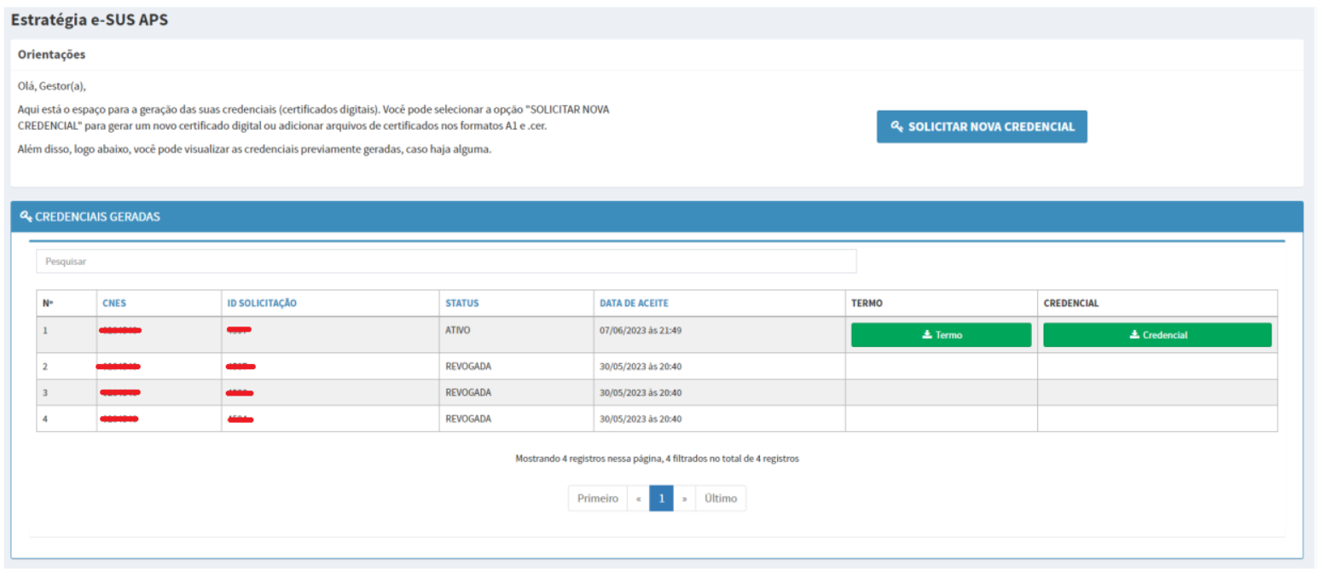Screen dimensions: 1322x572
Task: Click key icon beside Credenciais Geradas header
Action: tap(26, 217)
